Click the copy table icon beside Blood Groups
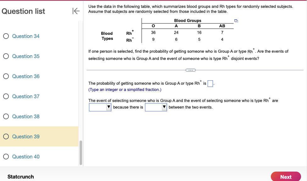Image resolution: width=307 pixels, height=181 pixels. (236, 20)
